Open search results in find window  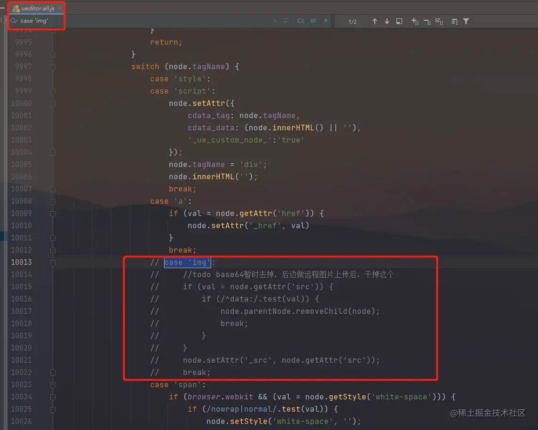click(399, 21)
